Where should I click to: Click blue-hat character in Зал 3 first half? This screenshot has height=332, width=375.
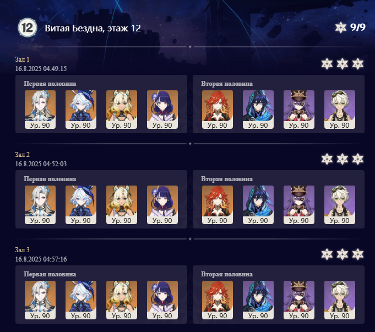pos(81,300)
